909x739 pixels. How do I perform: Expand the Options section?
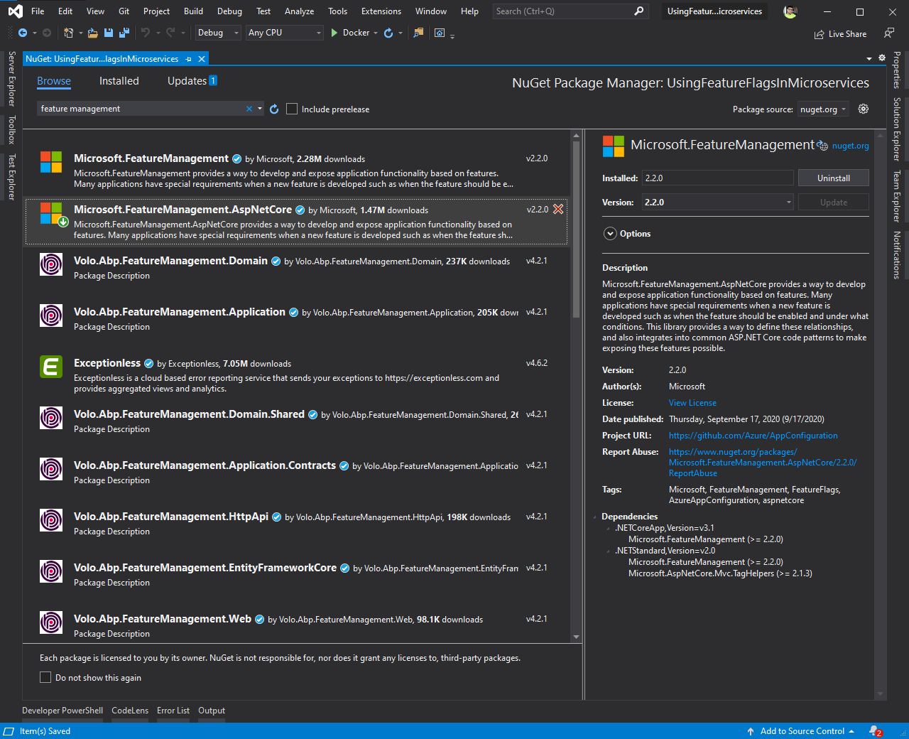(x=610, y=233)
